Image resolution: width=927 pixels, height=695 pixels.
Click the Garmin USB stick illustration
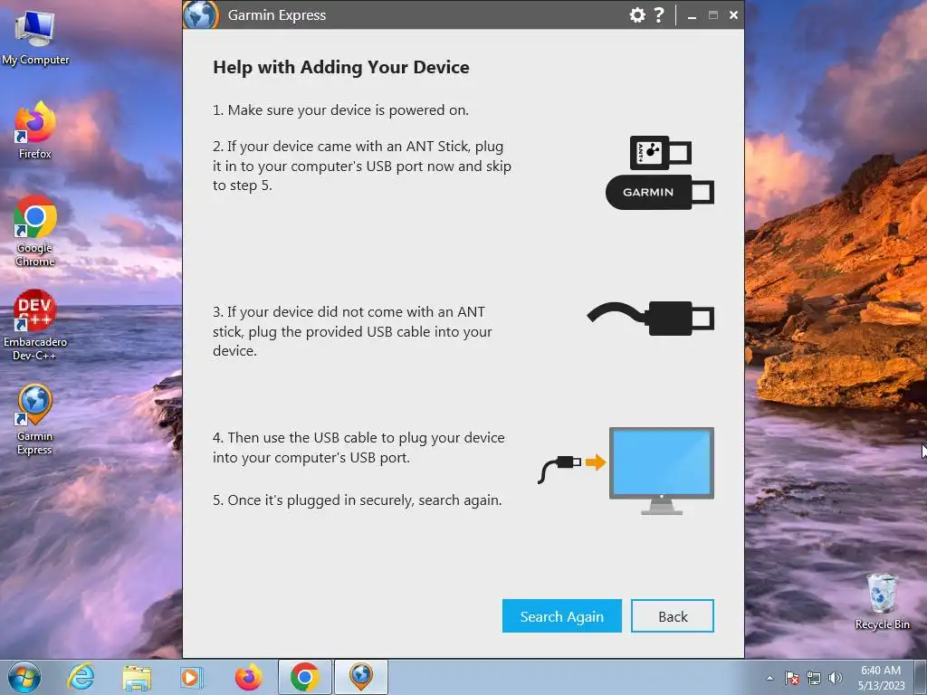pyautogui.click(x=660, y=192)
